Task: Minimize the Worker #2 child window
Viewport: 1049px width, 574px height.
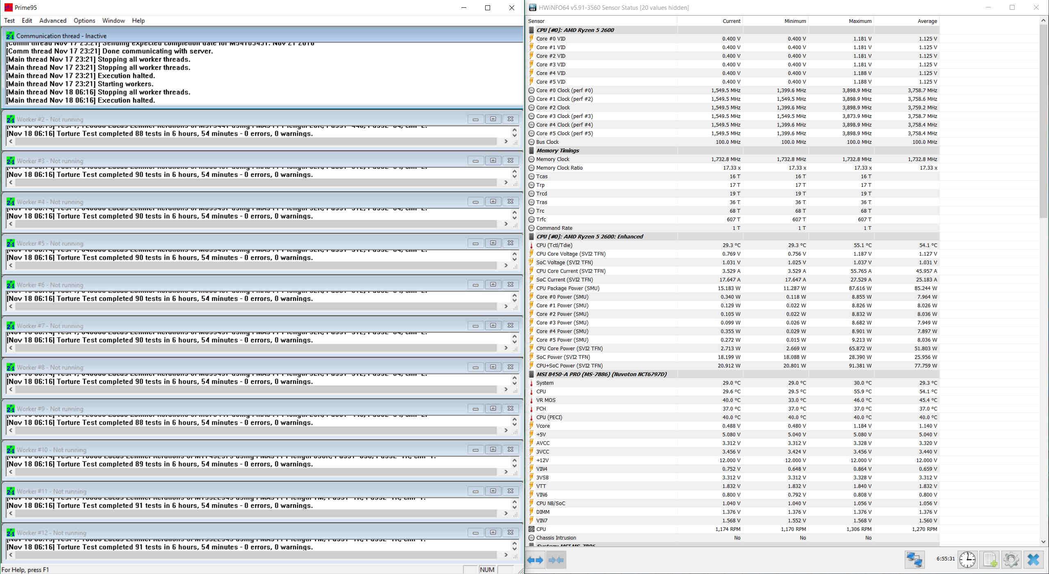Action: point(475,119)
